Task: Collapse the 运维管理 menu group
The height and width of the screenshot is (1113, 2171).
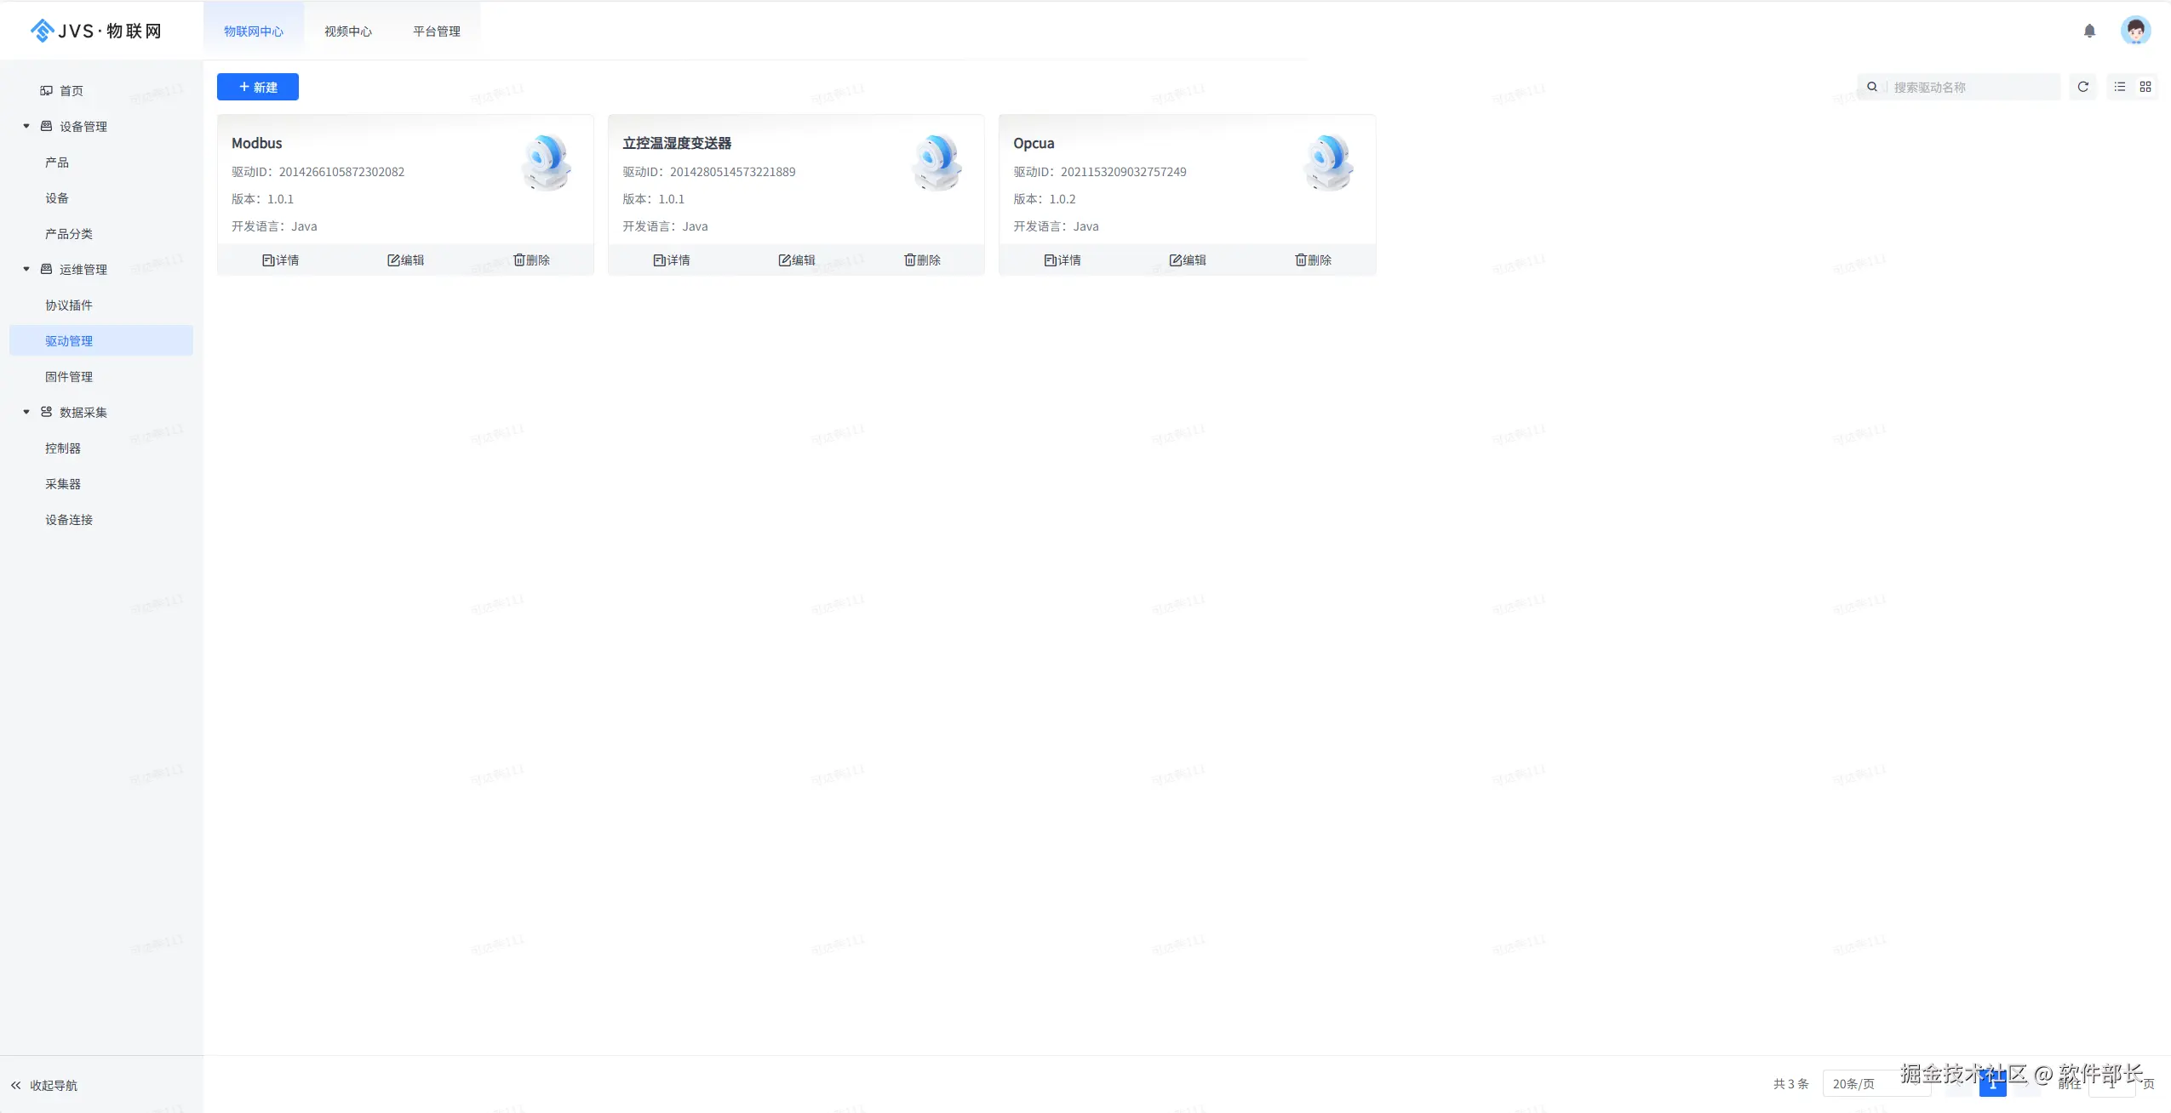Action: pos(26,269)
